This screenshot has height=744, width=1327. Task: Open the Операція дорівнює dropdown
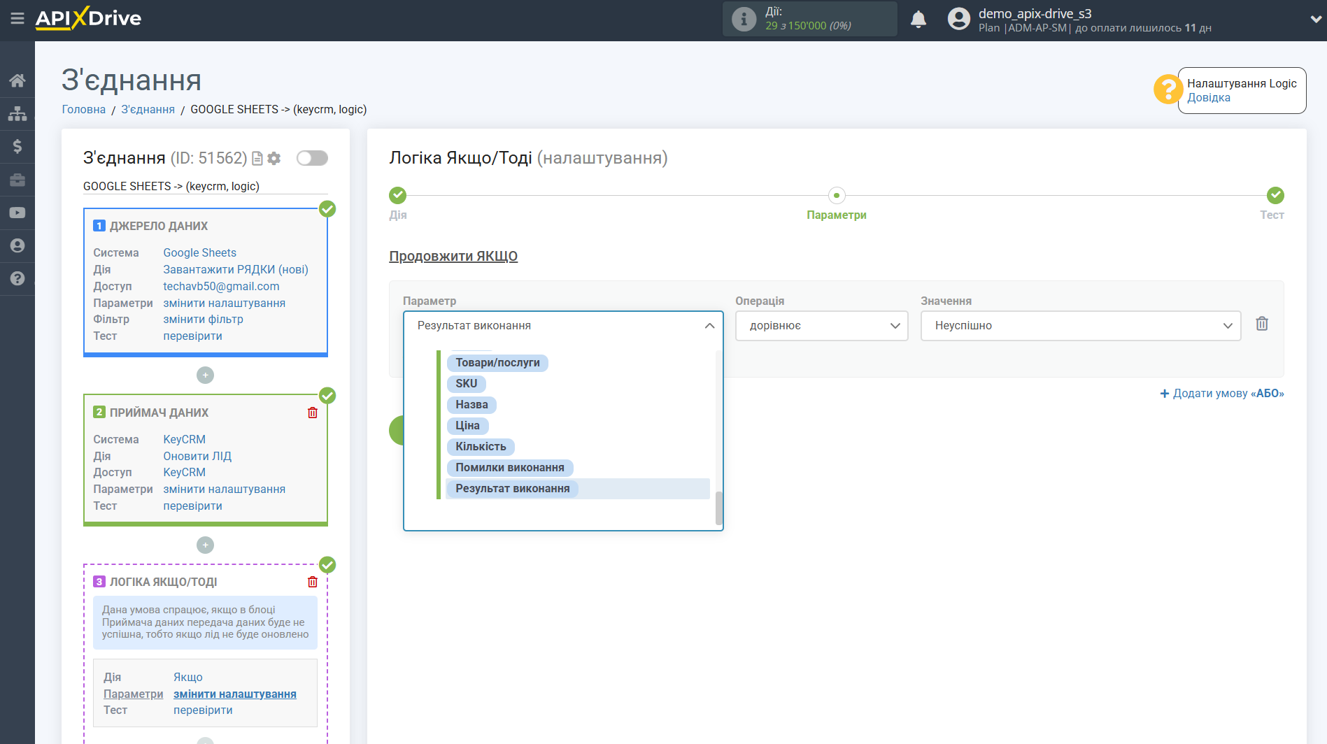[821, 326]
